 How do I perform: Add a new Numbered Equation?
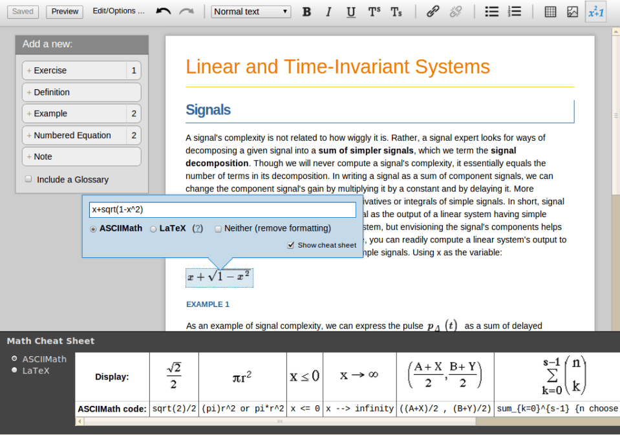coord(74,135)
